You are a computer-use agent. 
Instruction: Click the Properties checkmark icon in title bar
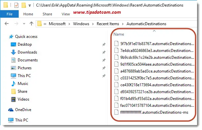[x=16, y=5]
